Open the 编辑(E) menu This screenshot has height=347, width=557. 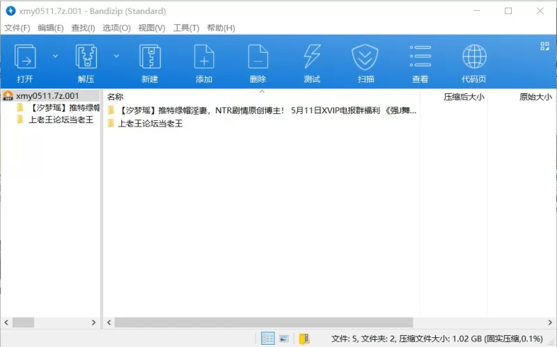(x=50, y=28)
